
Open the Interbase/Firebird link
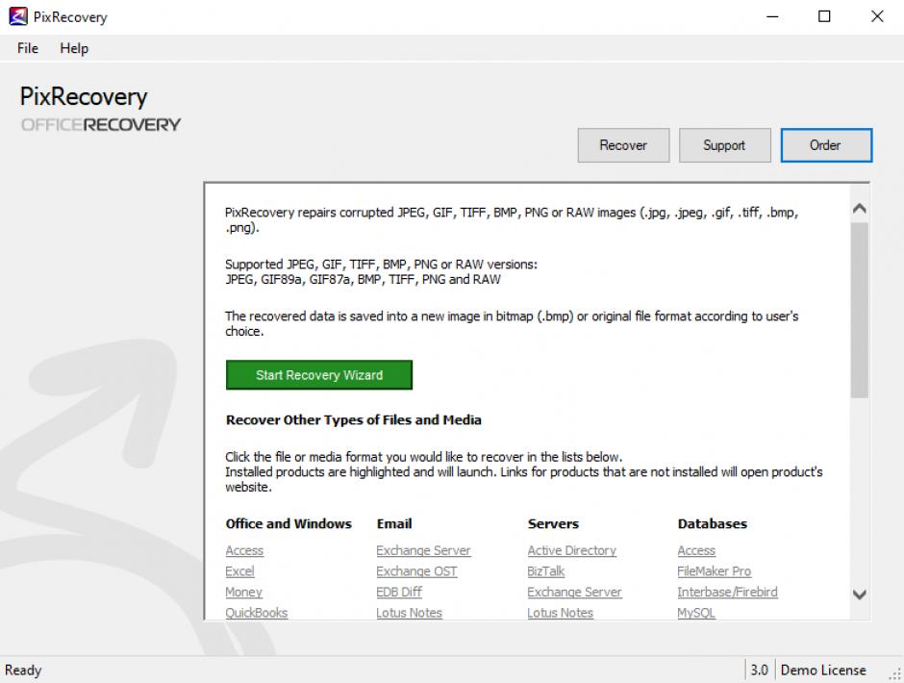click(x=728, y=592)
